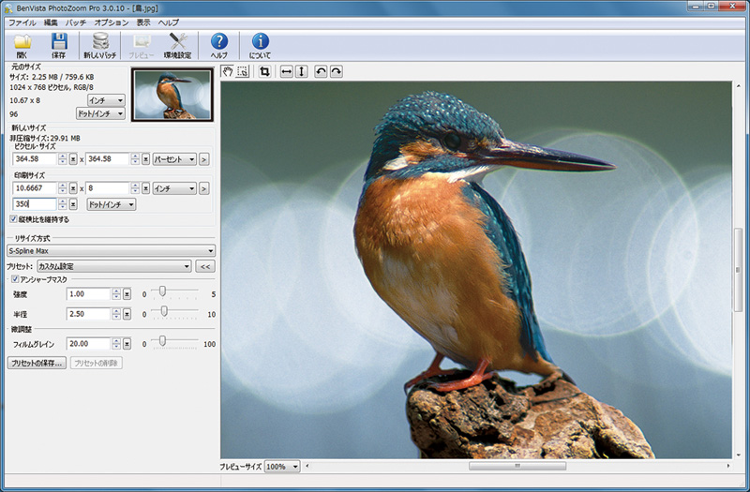Open the ファイル menu

(22, 22)
